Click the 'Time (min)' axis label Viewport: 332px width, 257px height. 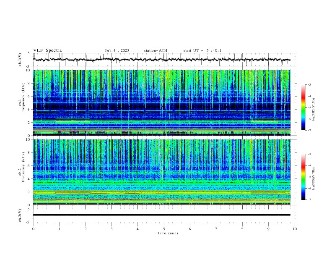[168, 233]
